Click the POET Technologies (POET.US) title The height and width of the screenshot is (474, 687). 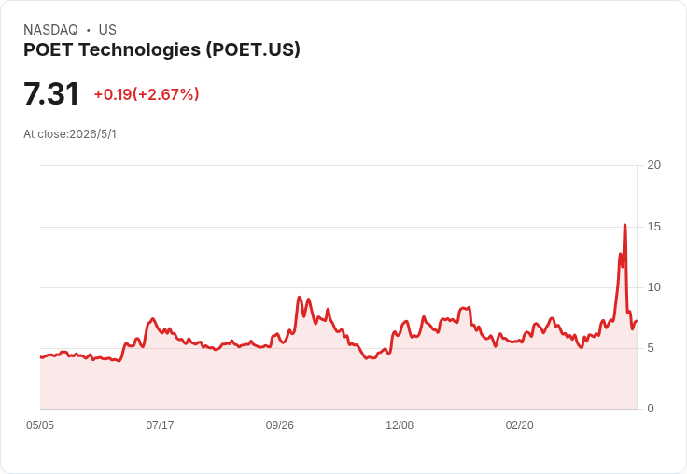(161, 49)
